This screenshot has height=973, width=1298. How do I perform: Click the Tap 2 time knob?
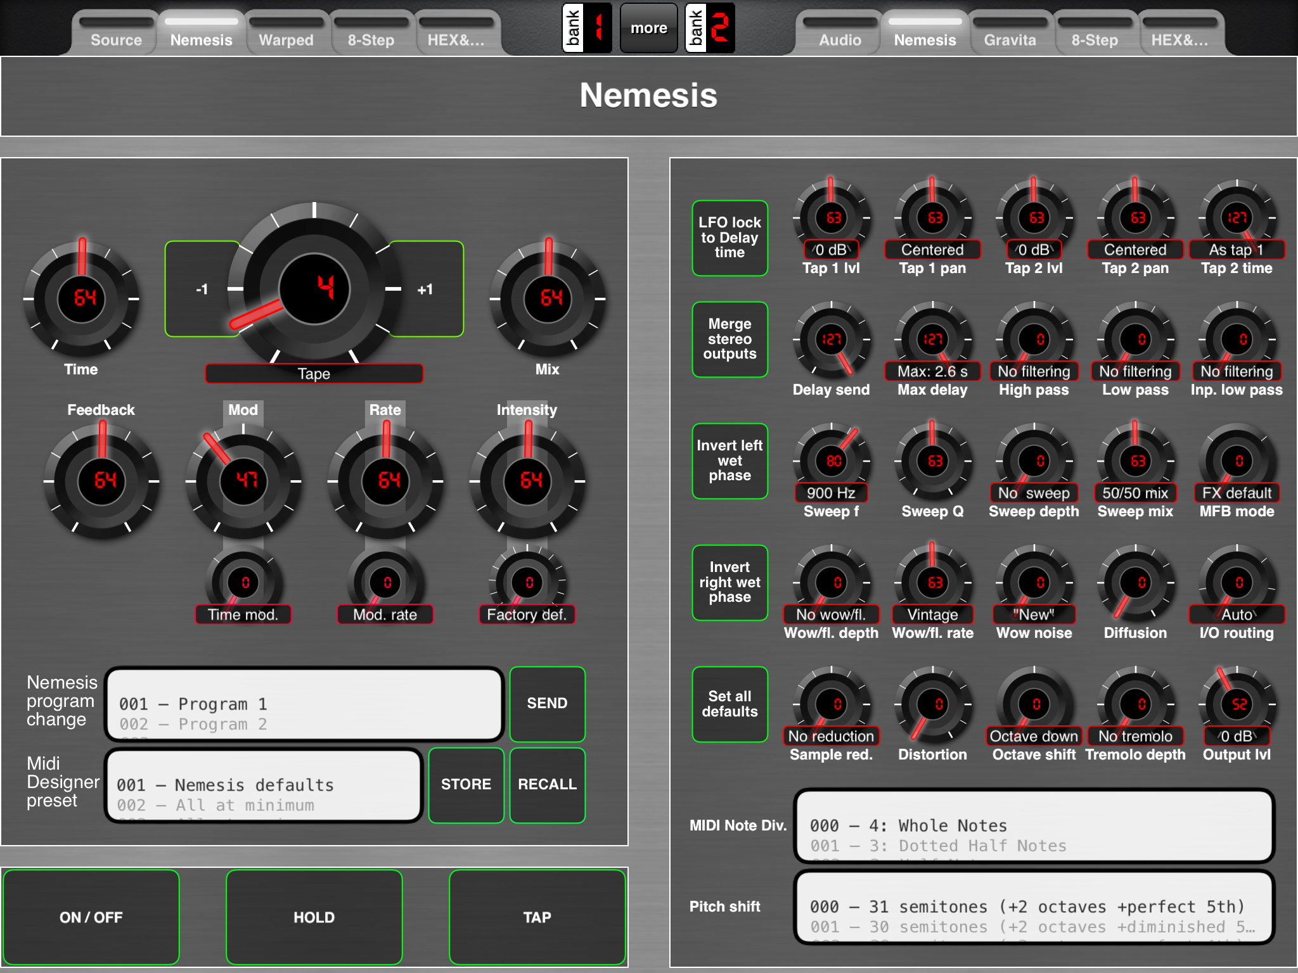coord(1237,218)
